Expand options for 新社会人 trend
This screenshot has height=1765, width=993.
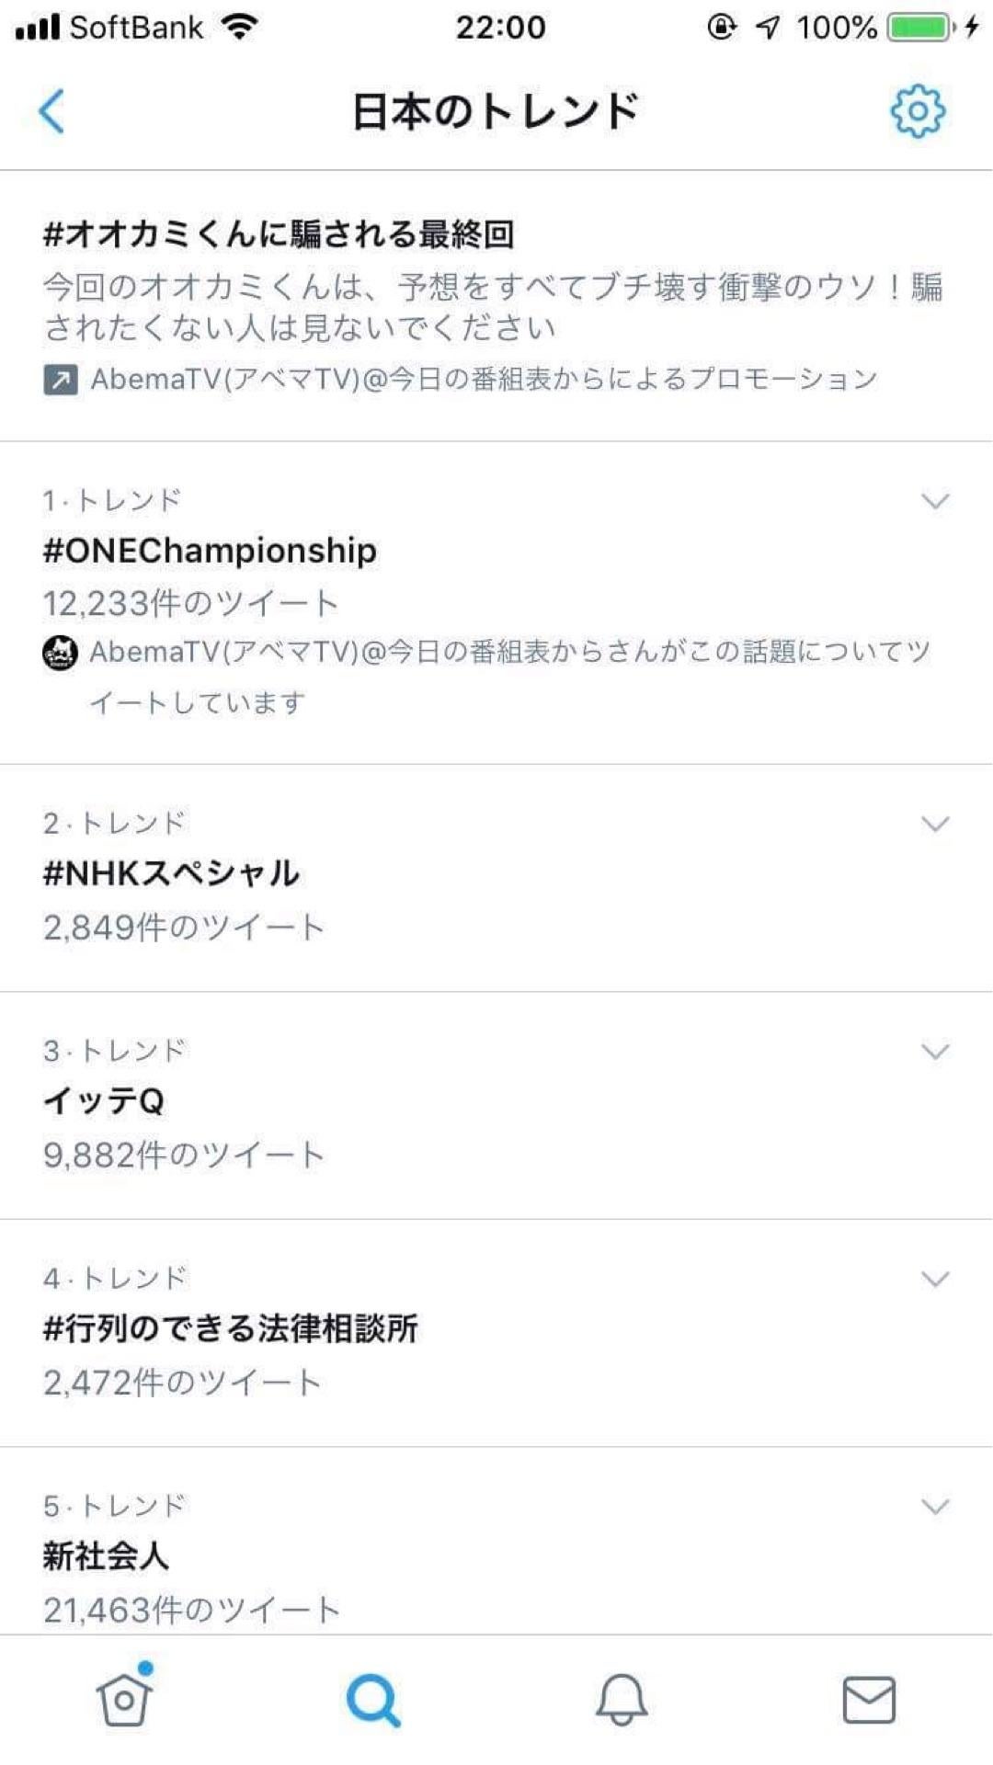pos(935,1507)
